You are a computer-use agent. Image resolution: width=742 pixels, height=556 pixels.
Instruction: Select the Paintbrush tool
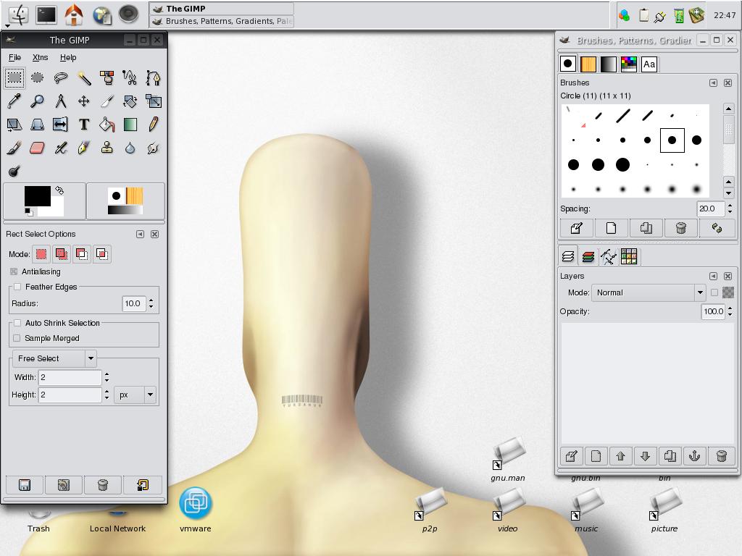pos(14,148)
